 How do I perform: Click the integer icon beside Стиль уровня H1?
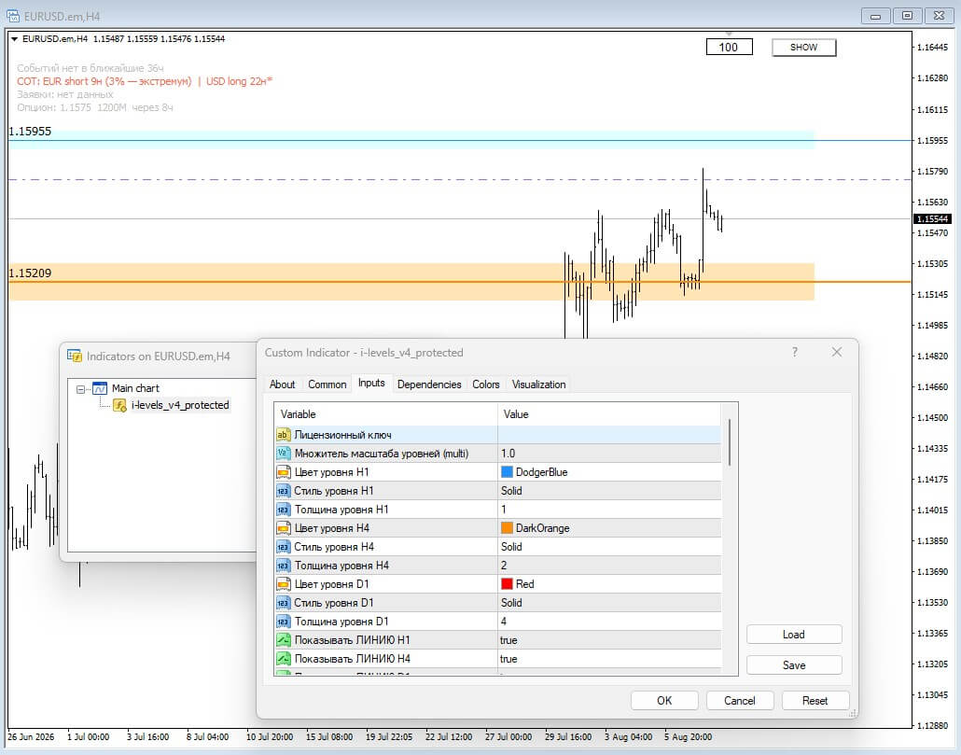click(x=283, y=491)
